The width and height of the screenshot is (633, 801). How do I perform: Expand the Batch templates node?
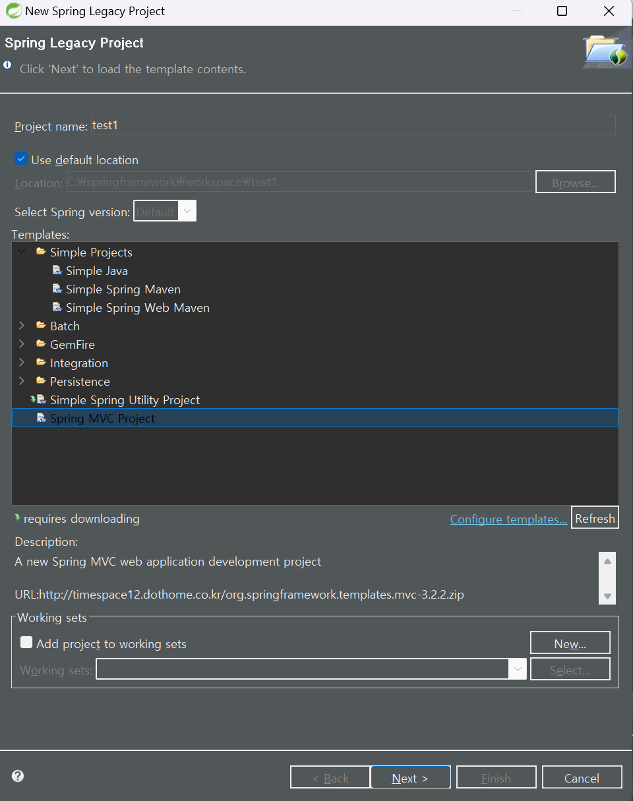[x=22, y=326]
